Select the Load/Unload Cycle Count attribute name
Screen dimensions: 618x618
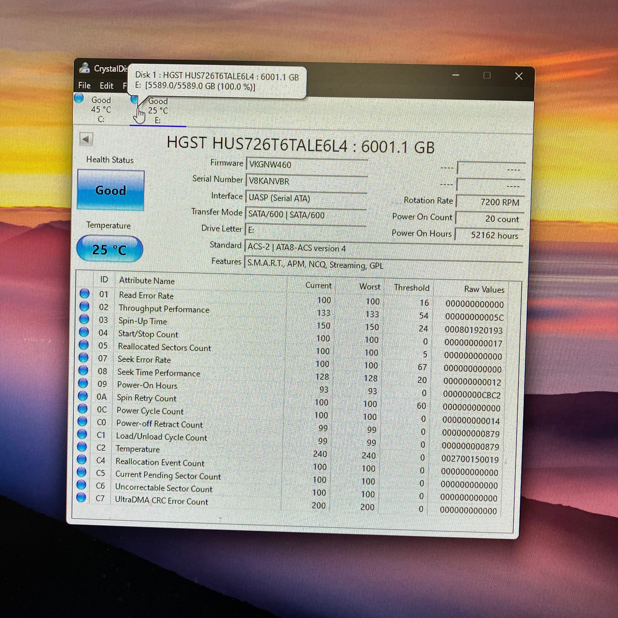click(x=162, y=437)
